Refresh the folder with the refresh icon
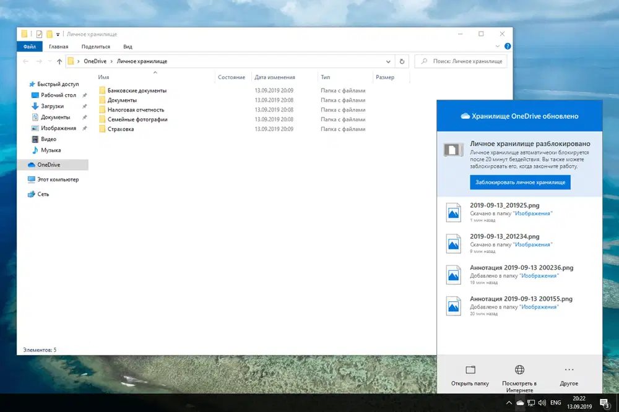This screenshot has height=412, width=619. coord(401,61)
